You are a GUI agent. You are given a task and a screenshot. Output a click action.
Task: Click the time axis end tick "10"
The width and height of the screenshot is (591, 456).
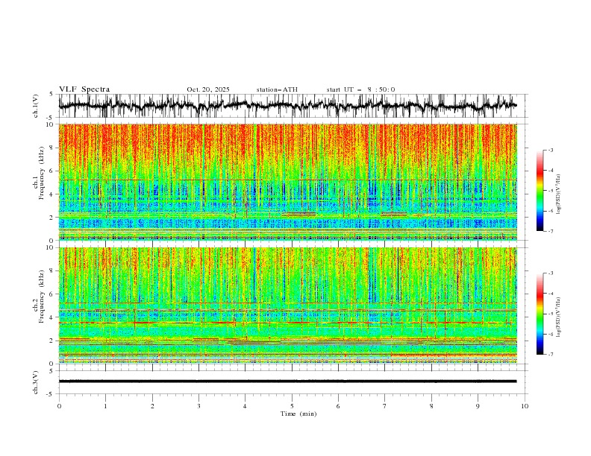pos(525,406)
